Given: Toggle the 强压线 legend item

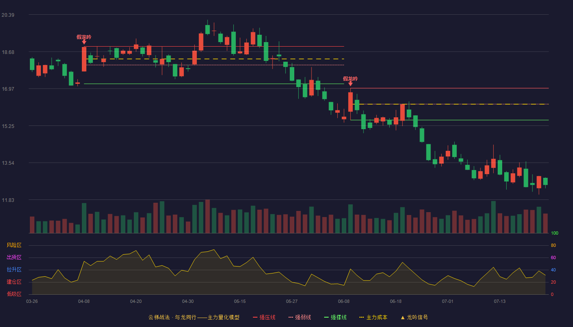Looking at the screenshot, I should tap(264, 317).
